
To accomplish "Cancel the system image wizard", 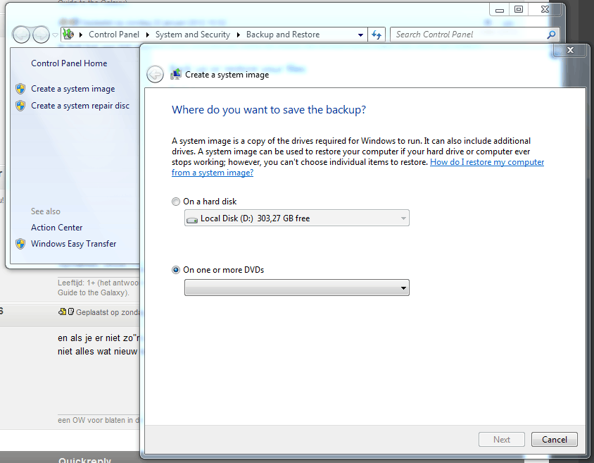I will (x=554, y=439).
